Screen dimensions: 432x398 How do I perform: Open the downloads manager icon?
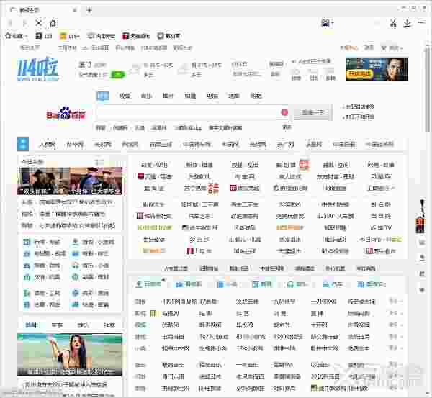coord(408,24)
